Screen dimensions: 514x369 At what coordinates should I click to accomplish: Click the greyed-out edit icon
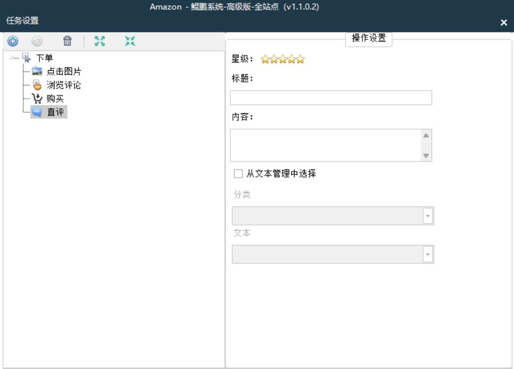click(37, 41)
